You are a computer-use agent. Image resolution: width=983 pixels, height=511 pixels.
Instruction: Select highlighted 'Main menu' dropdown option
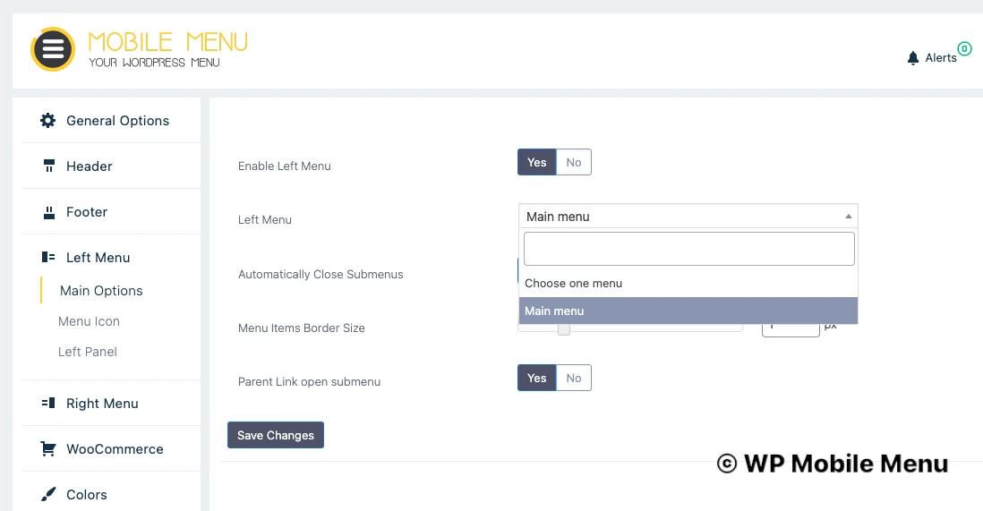pyautogui.click(x=688, y=311)
